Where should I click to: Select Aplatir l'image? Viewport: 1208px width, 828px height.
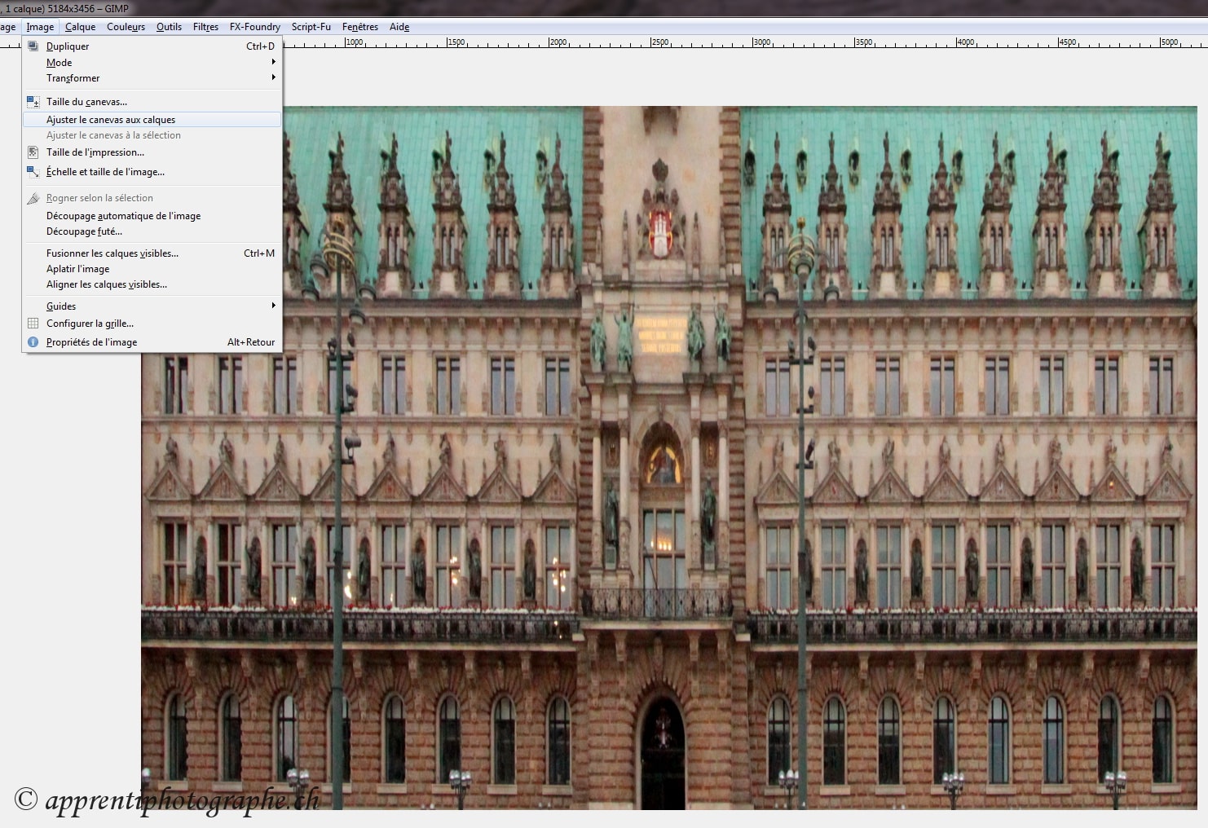coord(77,269)
